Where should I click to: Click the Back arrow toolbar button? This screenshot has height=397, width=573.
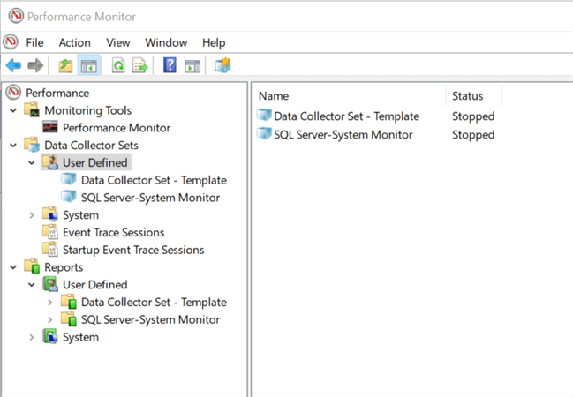tap(13, 65)
